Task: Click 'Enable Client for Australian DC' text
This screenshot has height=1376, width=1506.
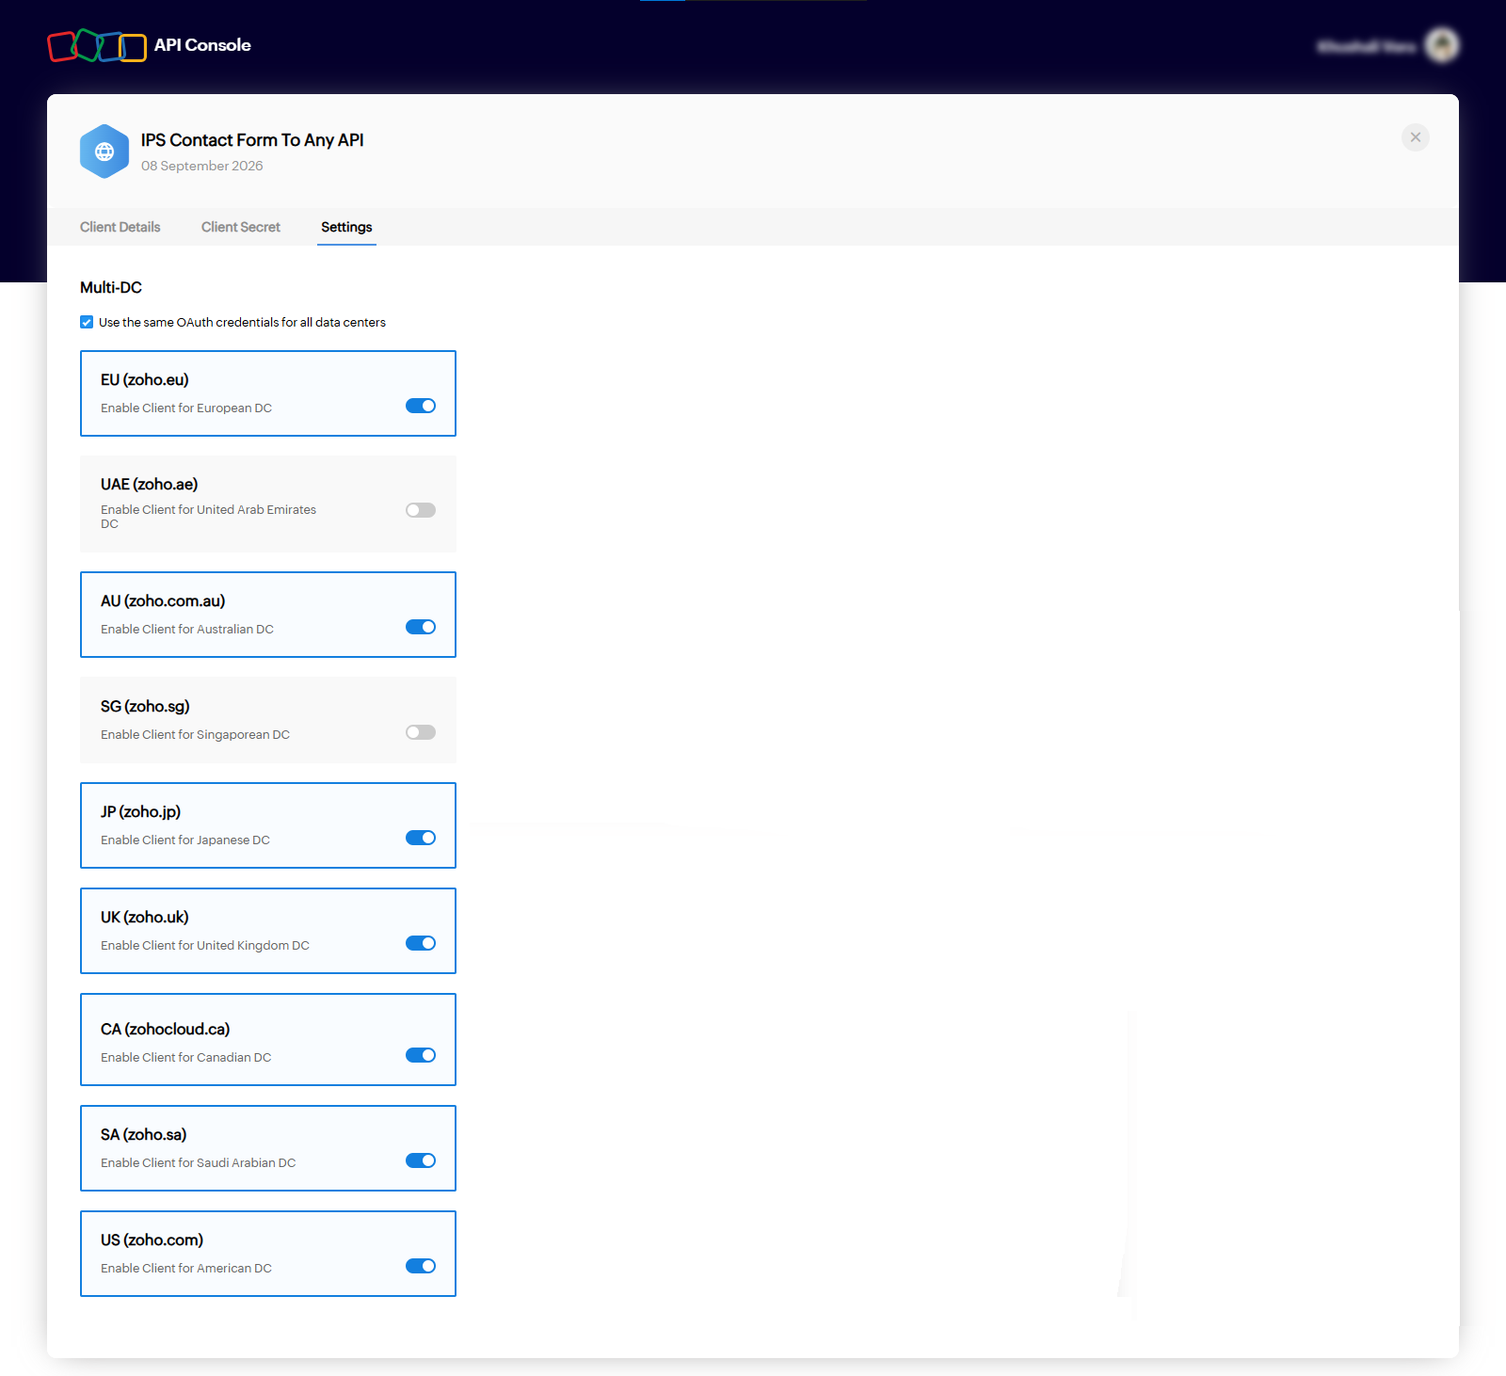Action: tap(187, 629)
